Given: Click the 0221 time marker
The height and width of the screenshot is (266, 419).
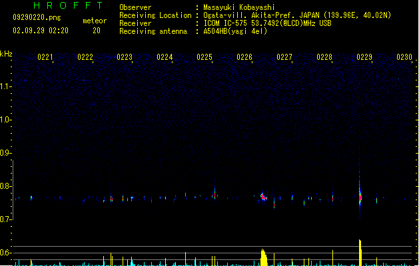Looking at the screenshot, I should (45, 57).
